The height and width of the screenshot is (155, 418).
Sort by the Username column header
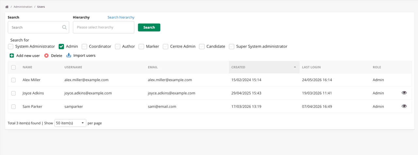73,67
